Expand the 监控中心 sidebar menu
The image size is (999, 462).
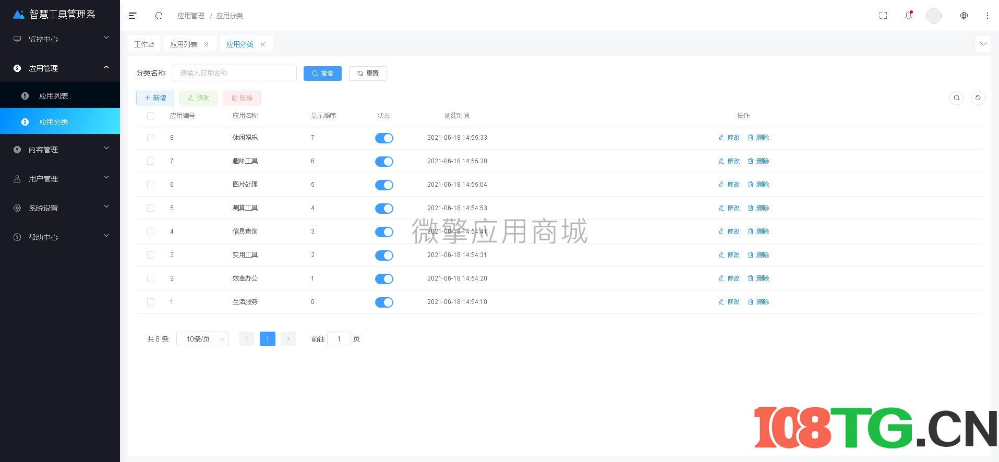click(60, 39)
